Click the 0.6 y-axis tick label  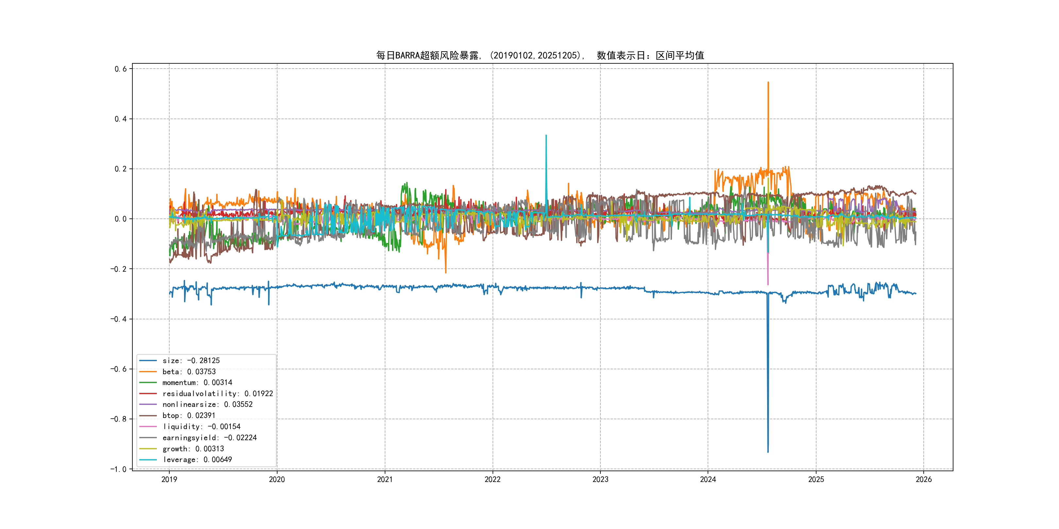click(x=121, y=69)
